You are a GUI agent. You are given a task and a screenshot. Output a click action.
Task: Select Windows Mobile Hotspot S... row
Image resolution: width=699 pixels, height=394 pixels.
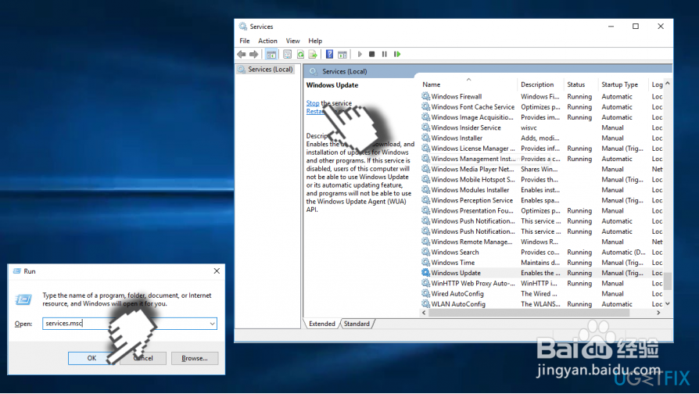[x=542, y=180]
